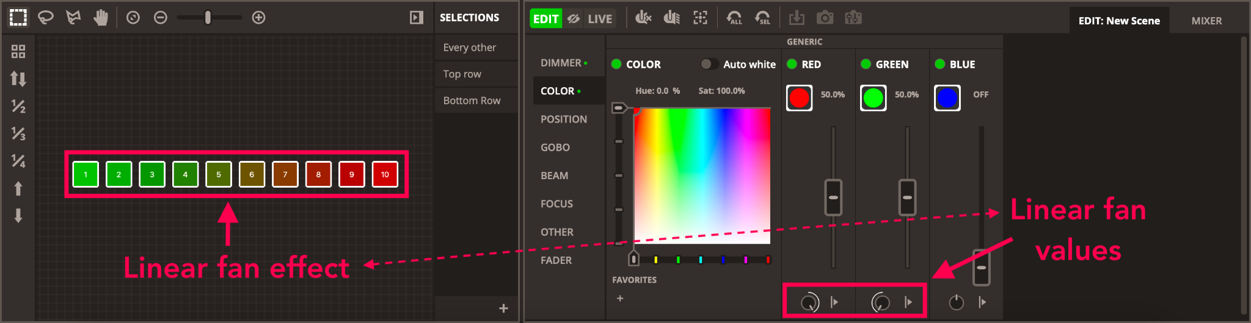The height and width of the screenshot is (323, 1251).
Task: Toggle the Auto white switch
Action: coord(709,64)
